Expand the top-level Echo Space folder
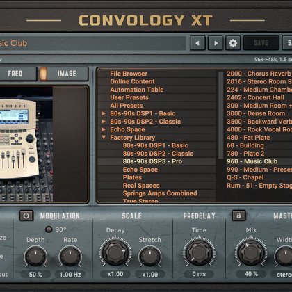This screenshot has height=292, width=292. point(104,129)
